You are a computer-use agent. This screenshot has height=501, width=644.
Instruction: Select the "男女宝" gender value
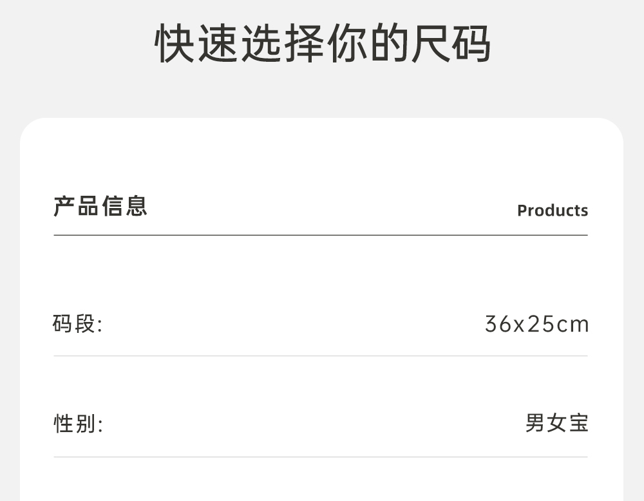(556, 424)
